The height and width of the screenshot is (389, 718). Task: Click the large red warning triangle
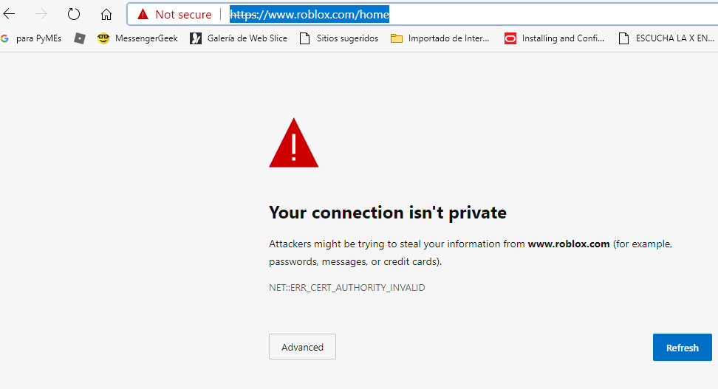coord(293,143)
